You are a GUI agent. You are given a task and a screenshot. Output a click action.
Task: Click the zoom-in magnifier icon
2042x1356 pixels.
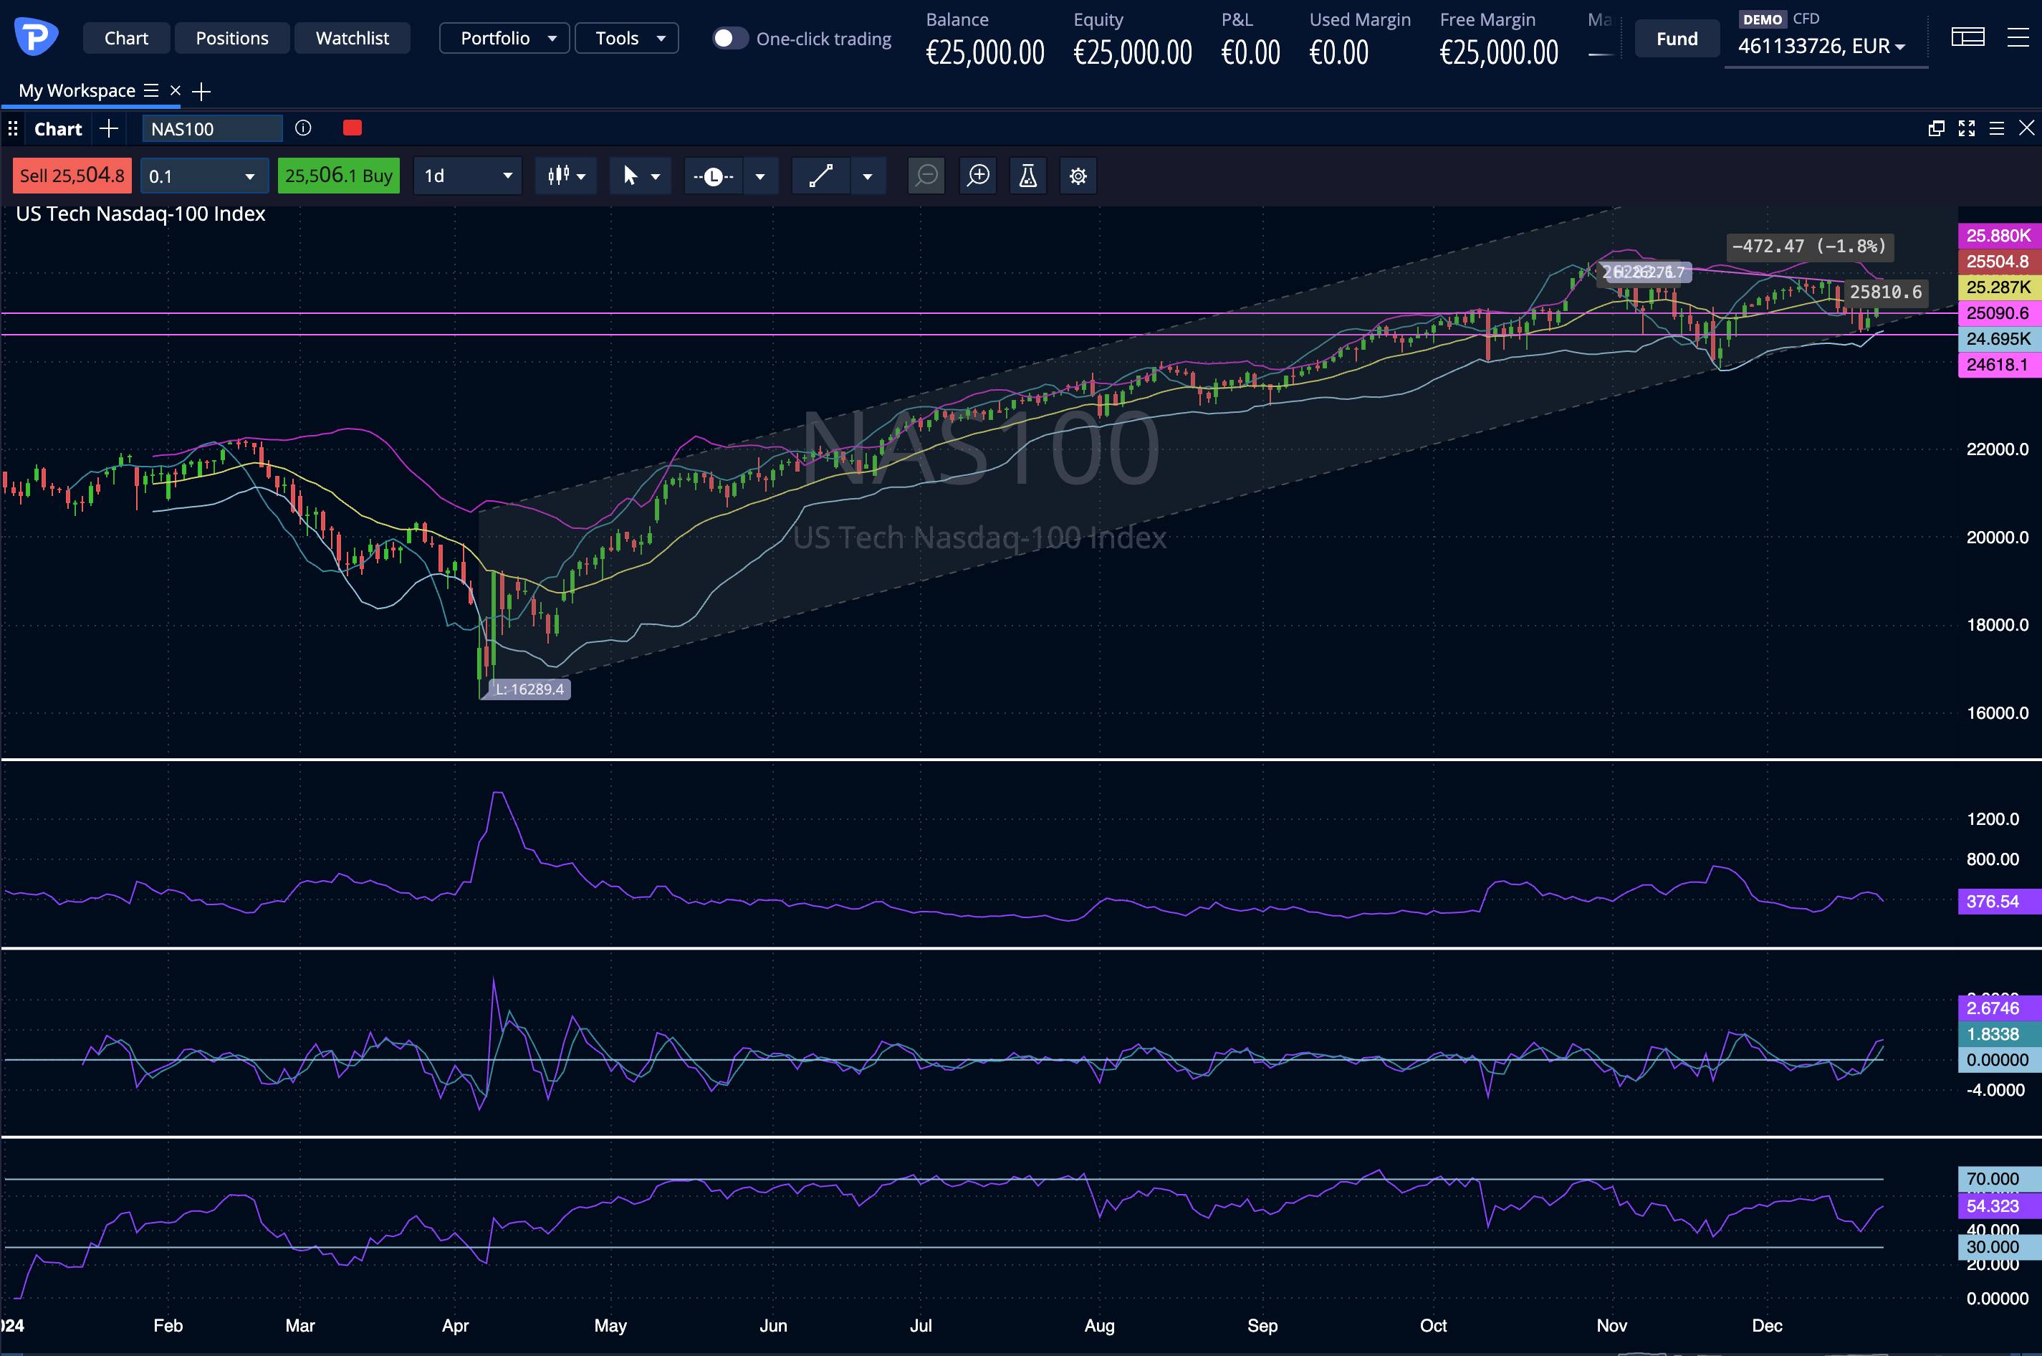click(x=978, y=176)
